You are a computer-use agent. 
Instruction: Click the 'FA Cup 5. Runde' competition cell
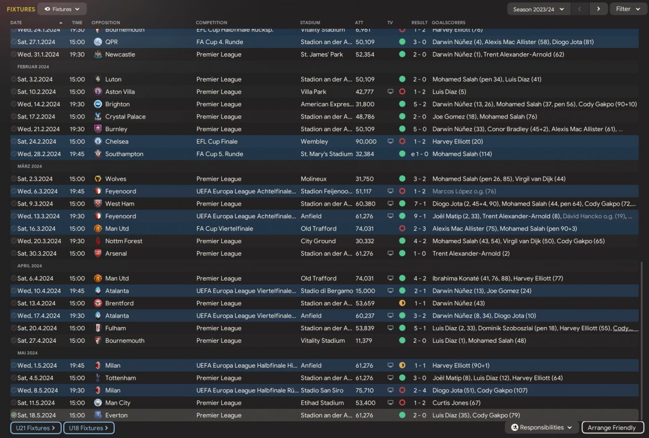tap(220, 154)
